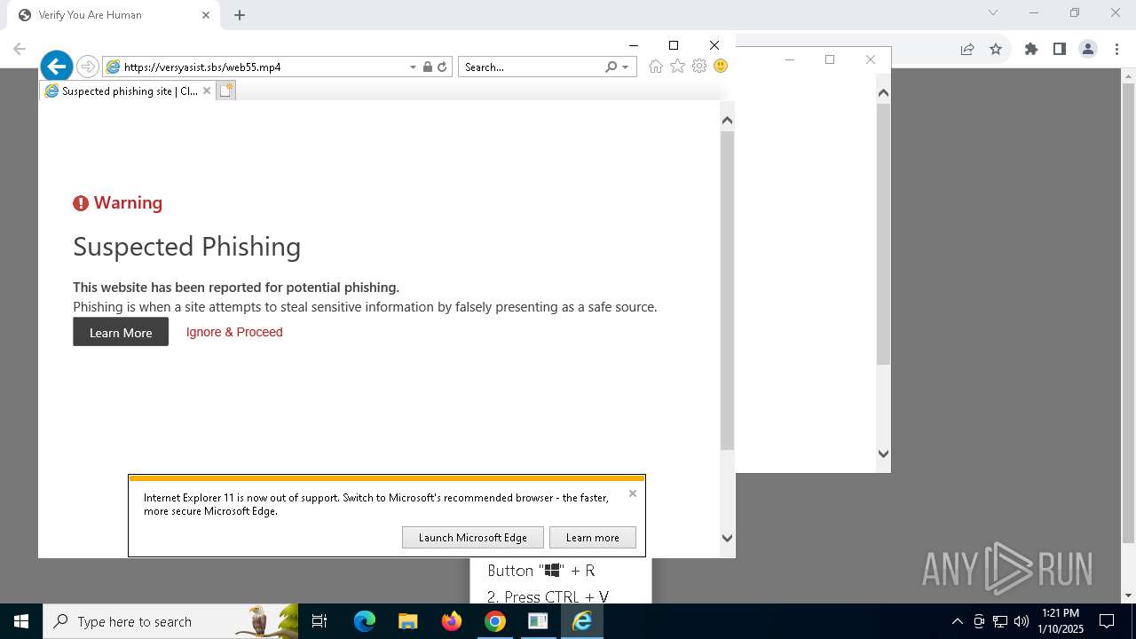Image resolution: width=1136 pixels, height=639 pixels.
Task: Expand the IE search provider dropdown
Action: 626,67
